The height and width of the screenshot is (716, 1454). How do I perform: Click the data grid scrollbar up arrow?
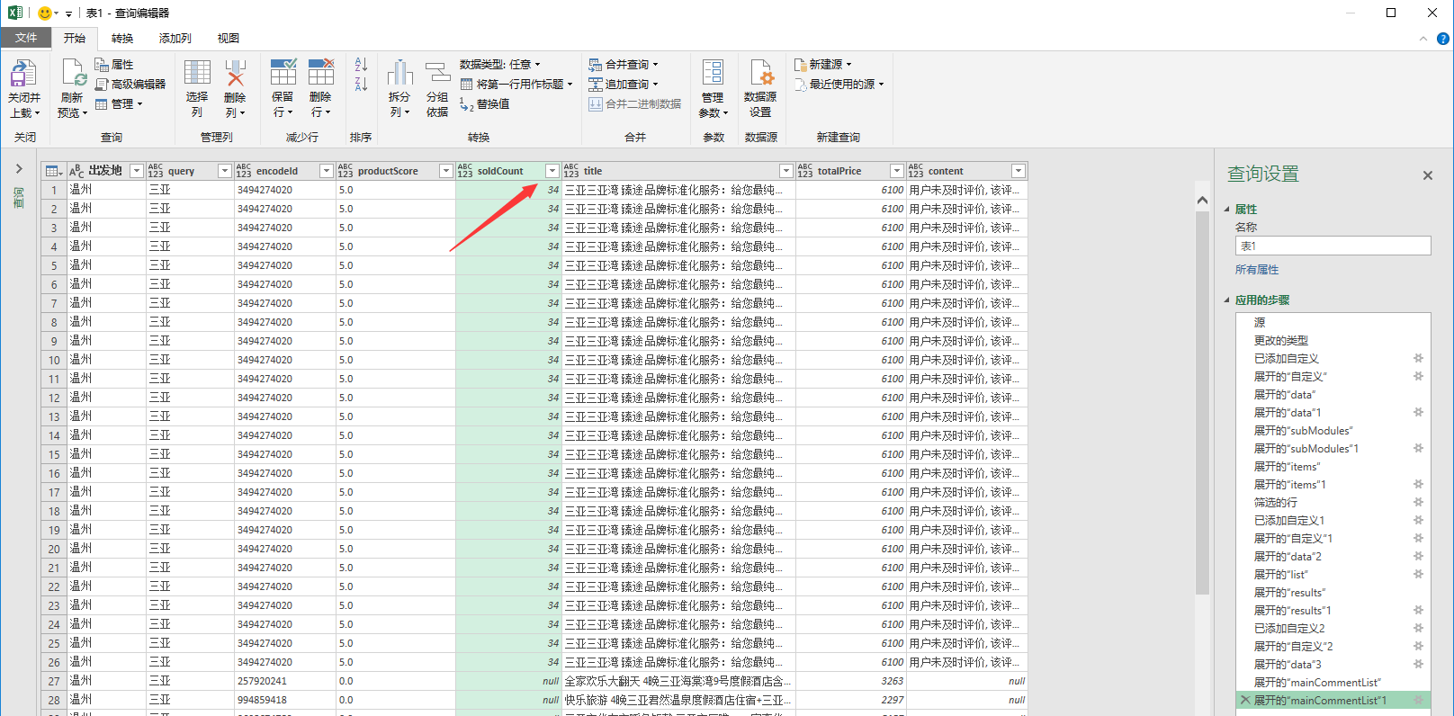(x=1202, y=201)
